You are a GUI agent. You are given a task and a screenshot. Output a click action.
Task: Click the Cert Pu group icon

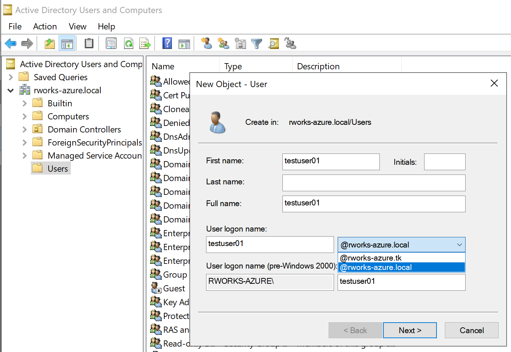coord(156,95)
